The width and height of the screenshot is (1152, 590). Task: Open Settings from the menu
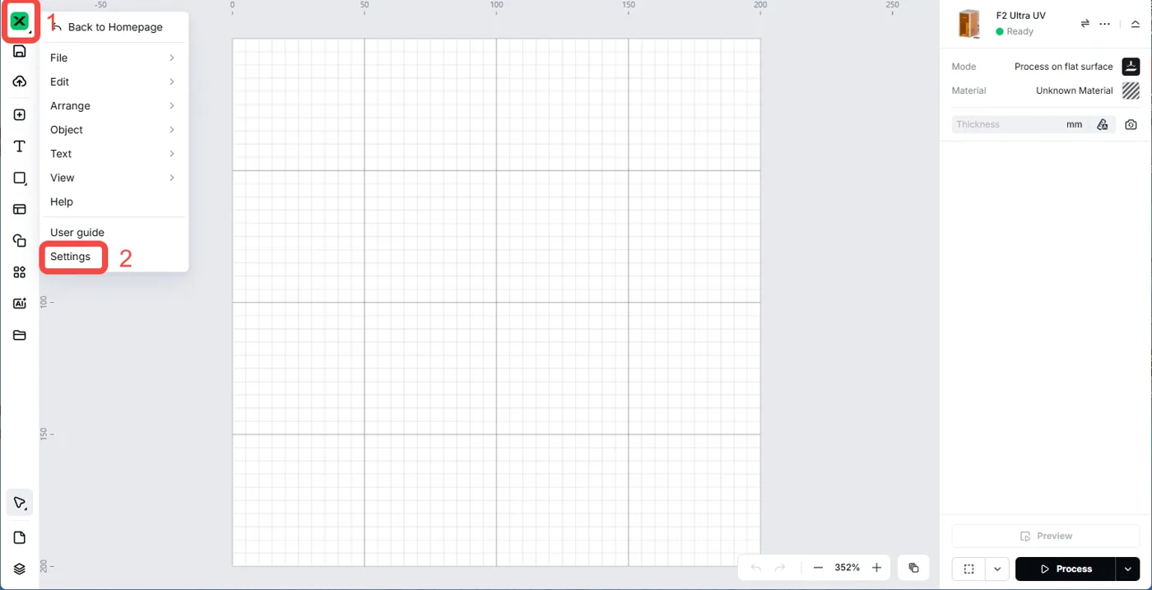pos(71,257)
